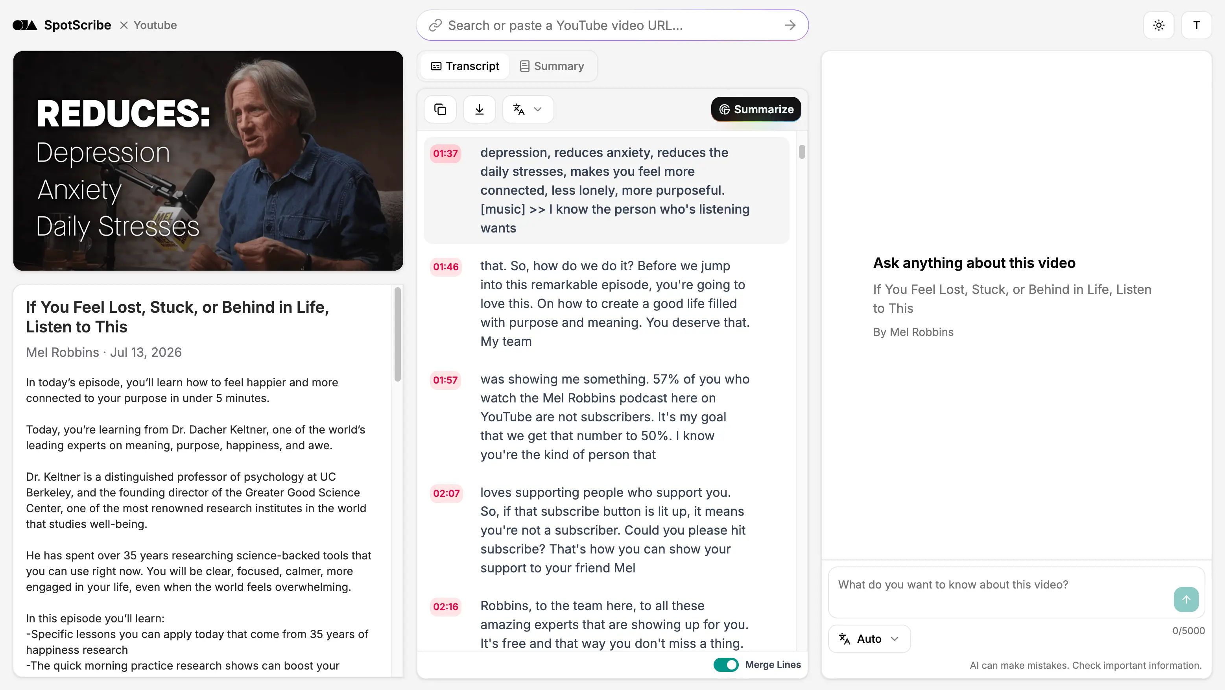Click the transcript panel scrollbar
The image size is (1225, 690).
pos(802,152)
